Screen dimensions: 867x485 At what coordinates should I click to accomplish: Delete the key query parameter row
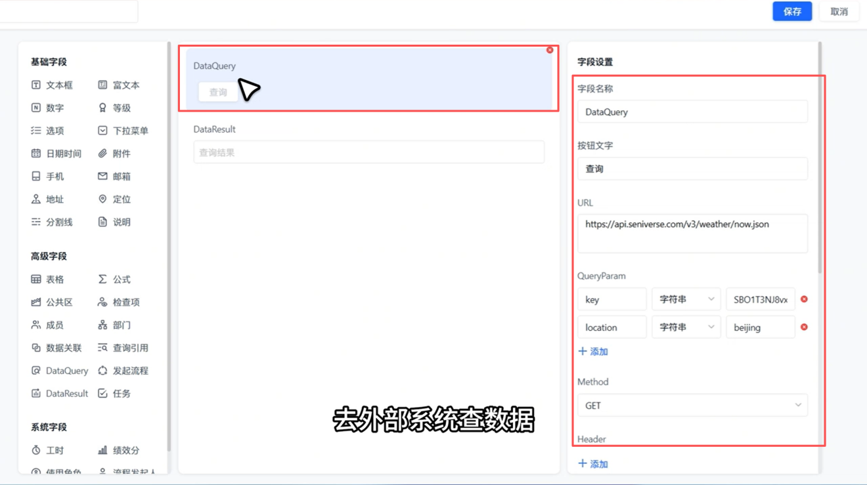[804, 299]
